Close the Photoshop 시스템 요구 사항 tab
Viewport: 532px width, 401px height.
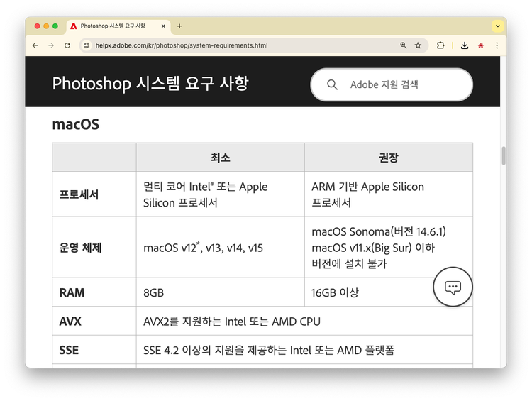(163, 26)
